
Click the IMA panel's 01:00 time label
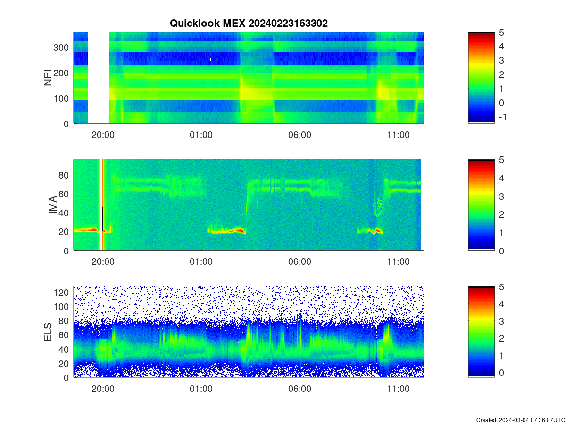tap(201, 262)
